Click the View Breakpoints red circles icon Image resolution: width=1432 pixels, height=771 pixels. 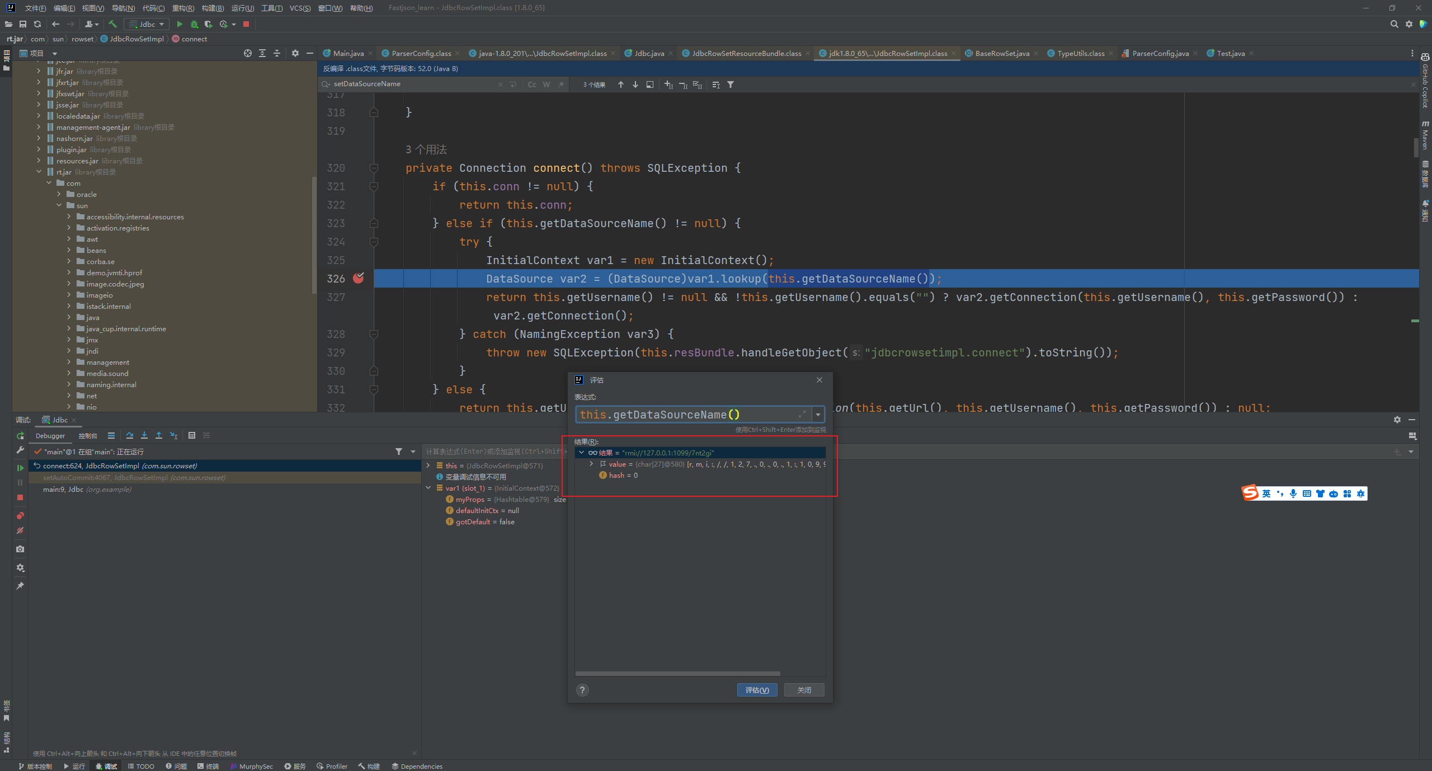click(x=20, y=516)
